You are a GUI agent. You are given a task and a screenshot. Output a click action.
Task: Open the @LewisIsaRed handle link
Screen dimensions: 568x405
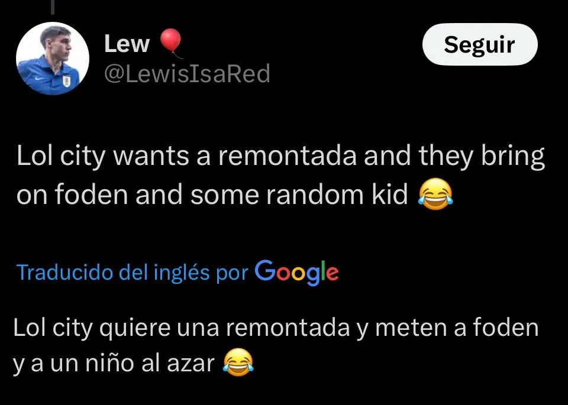tap(187, 73)
